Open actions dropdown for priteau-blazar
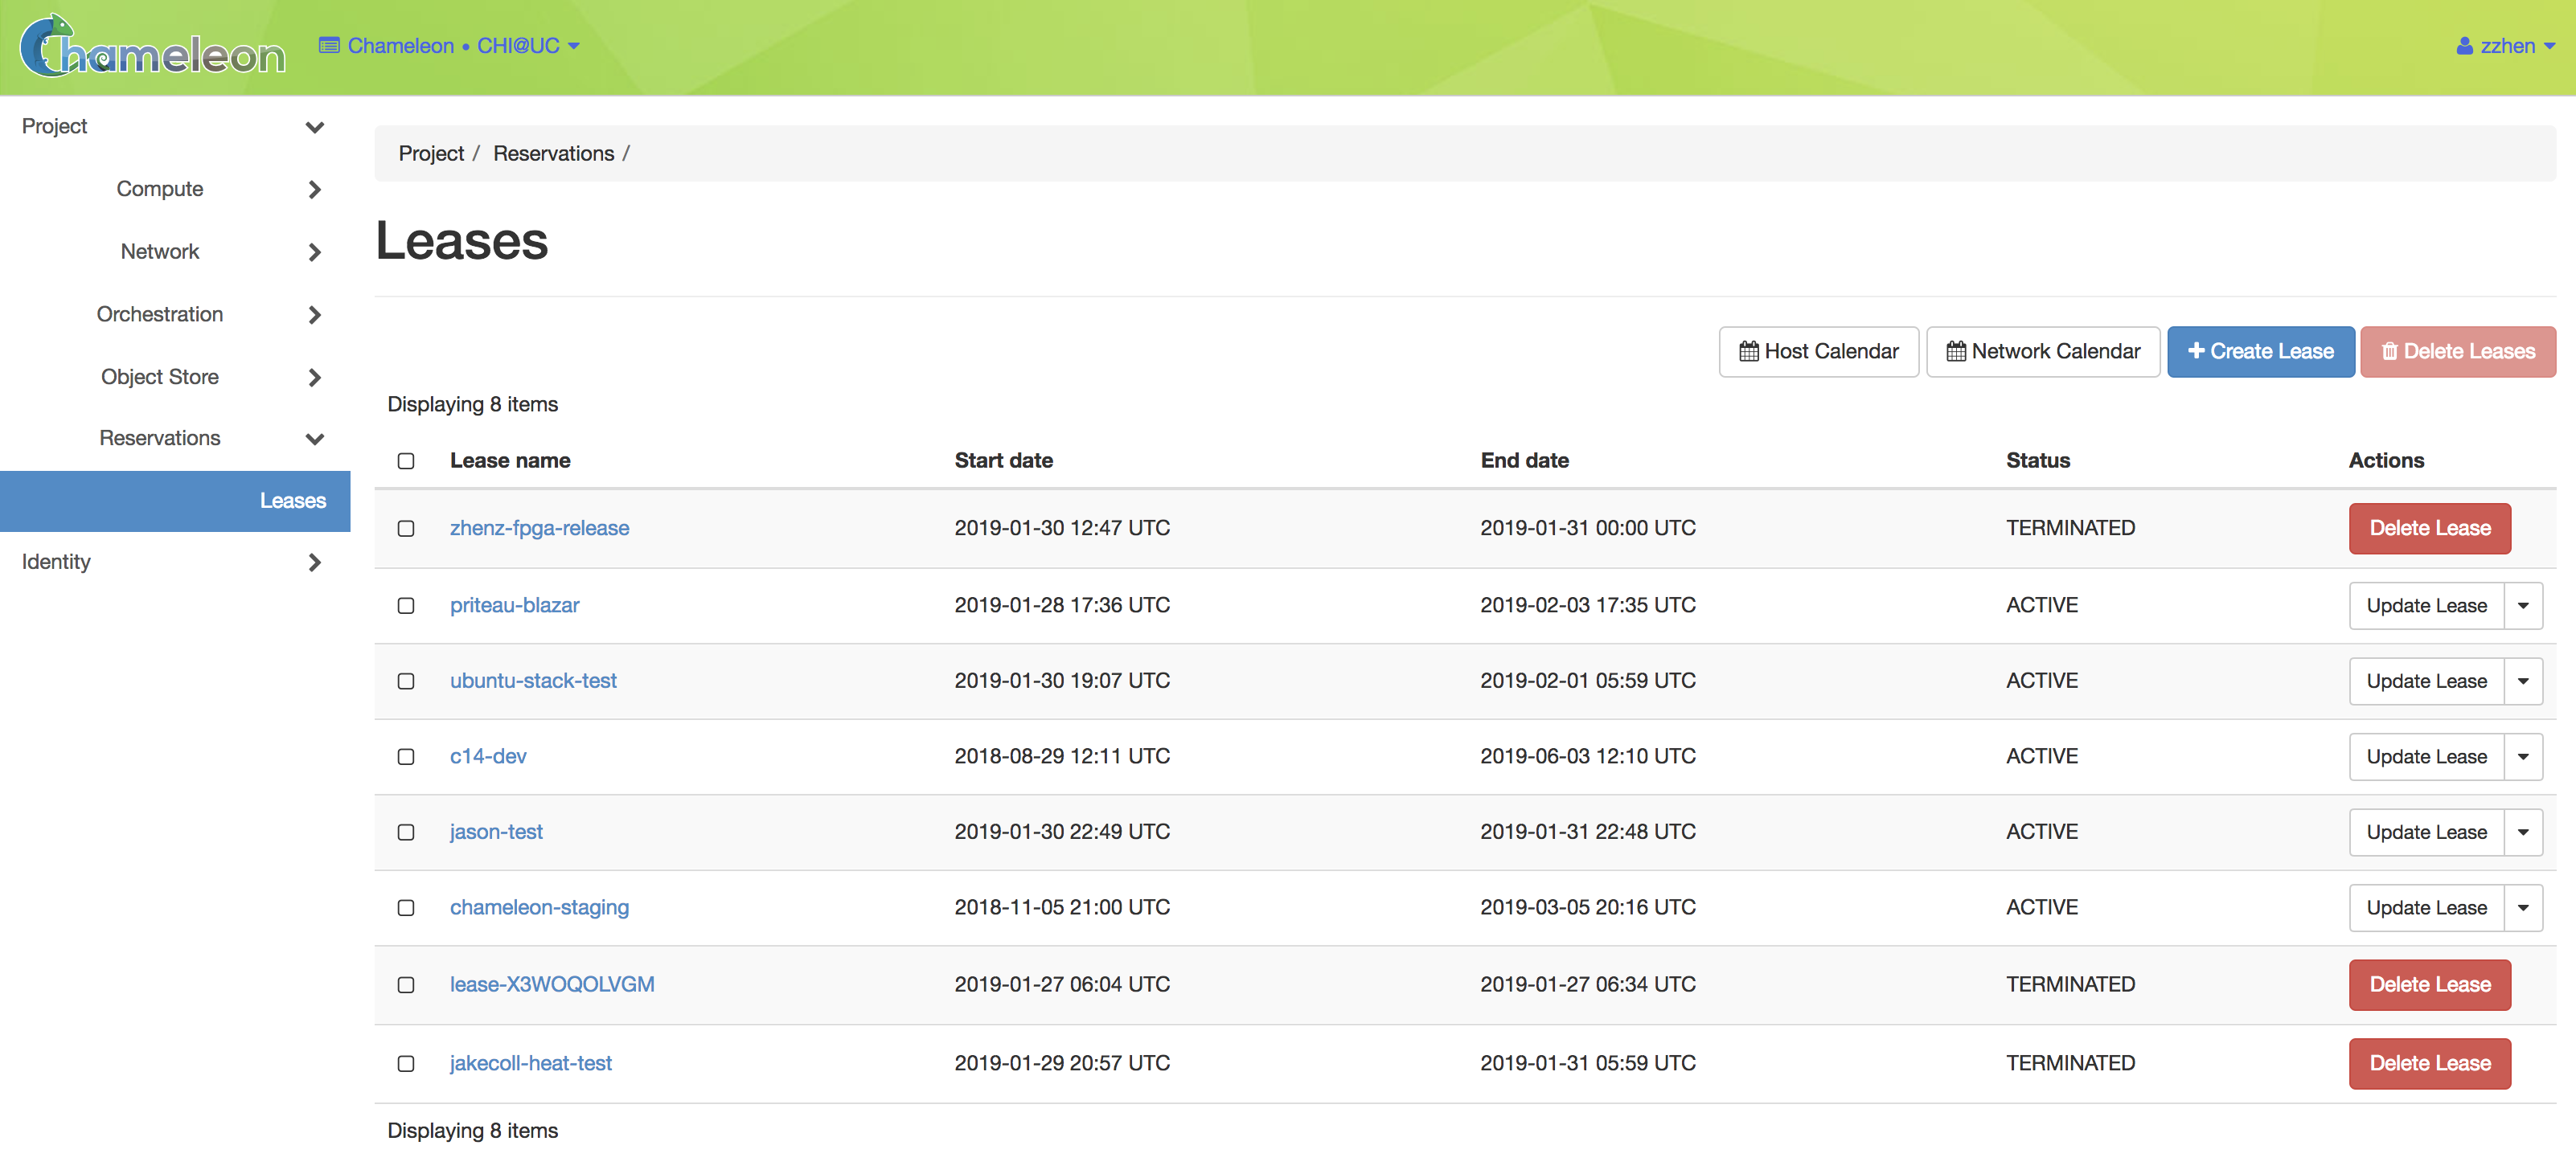This screenshot has width=2576, height=1170. click(2522, 605)
